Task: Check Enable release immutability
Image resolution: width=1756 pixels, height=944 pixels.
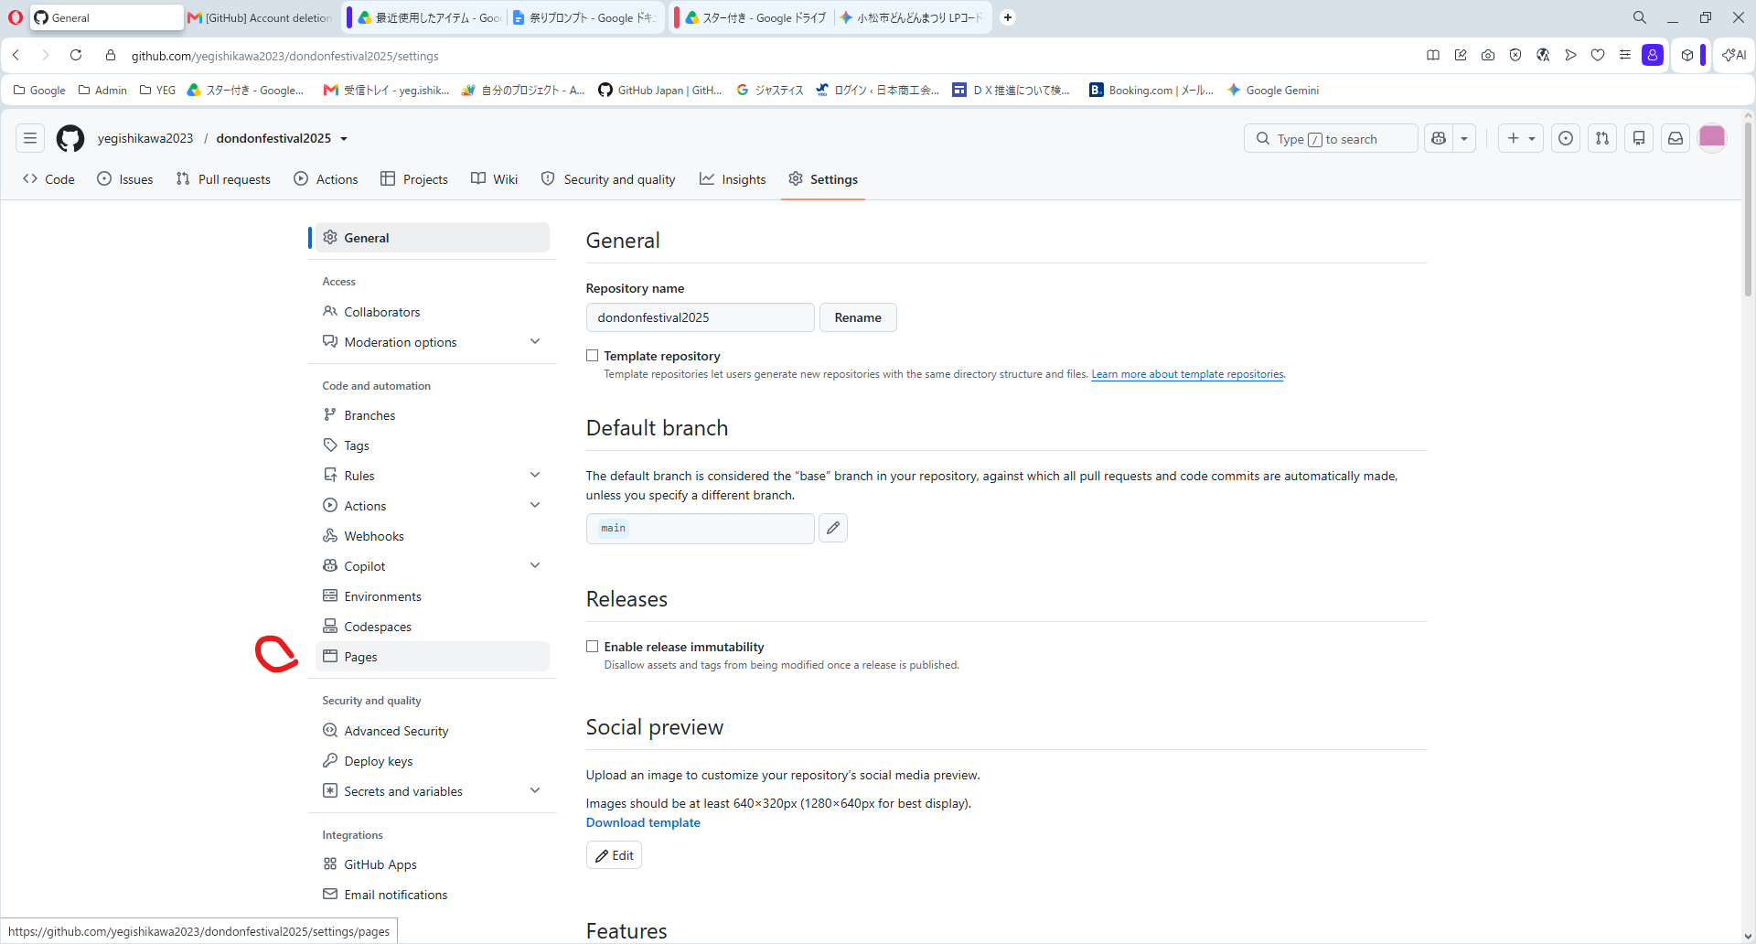Action: (x=593, y=647)
